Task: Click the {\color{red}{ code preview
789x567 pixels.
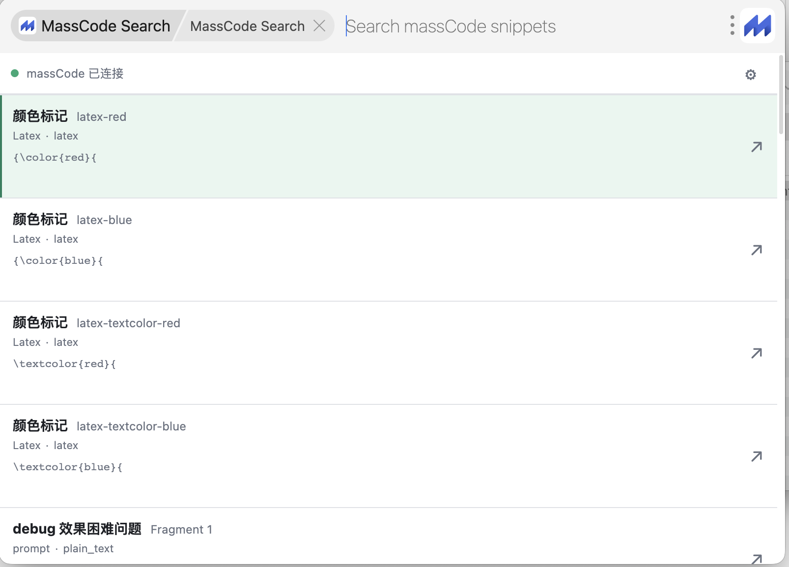Action: (55, 157)
